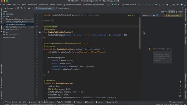Zoom in the preview with plus icon
Screen dimensions: 187x105
click(180, 86)
